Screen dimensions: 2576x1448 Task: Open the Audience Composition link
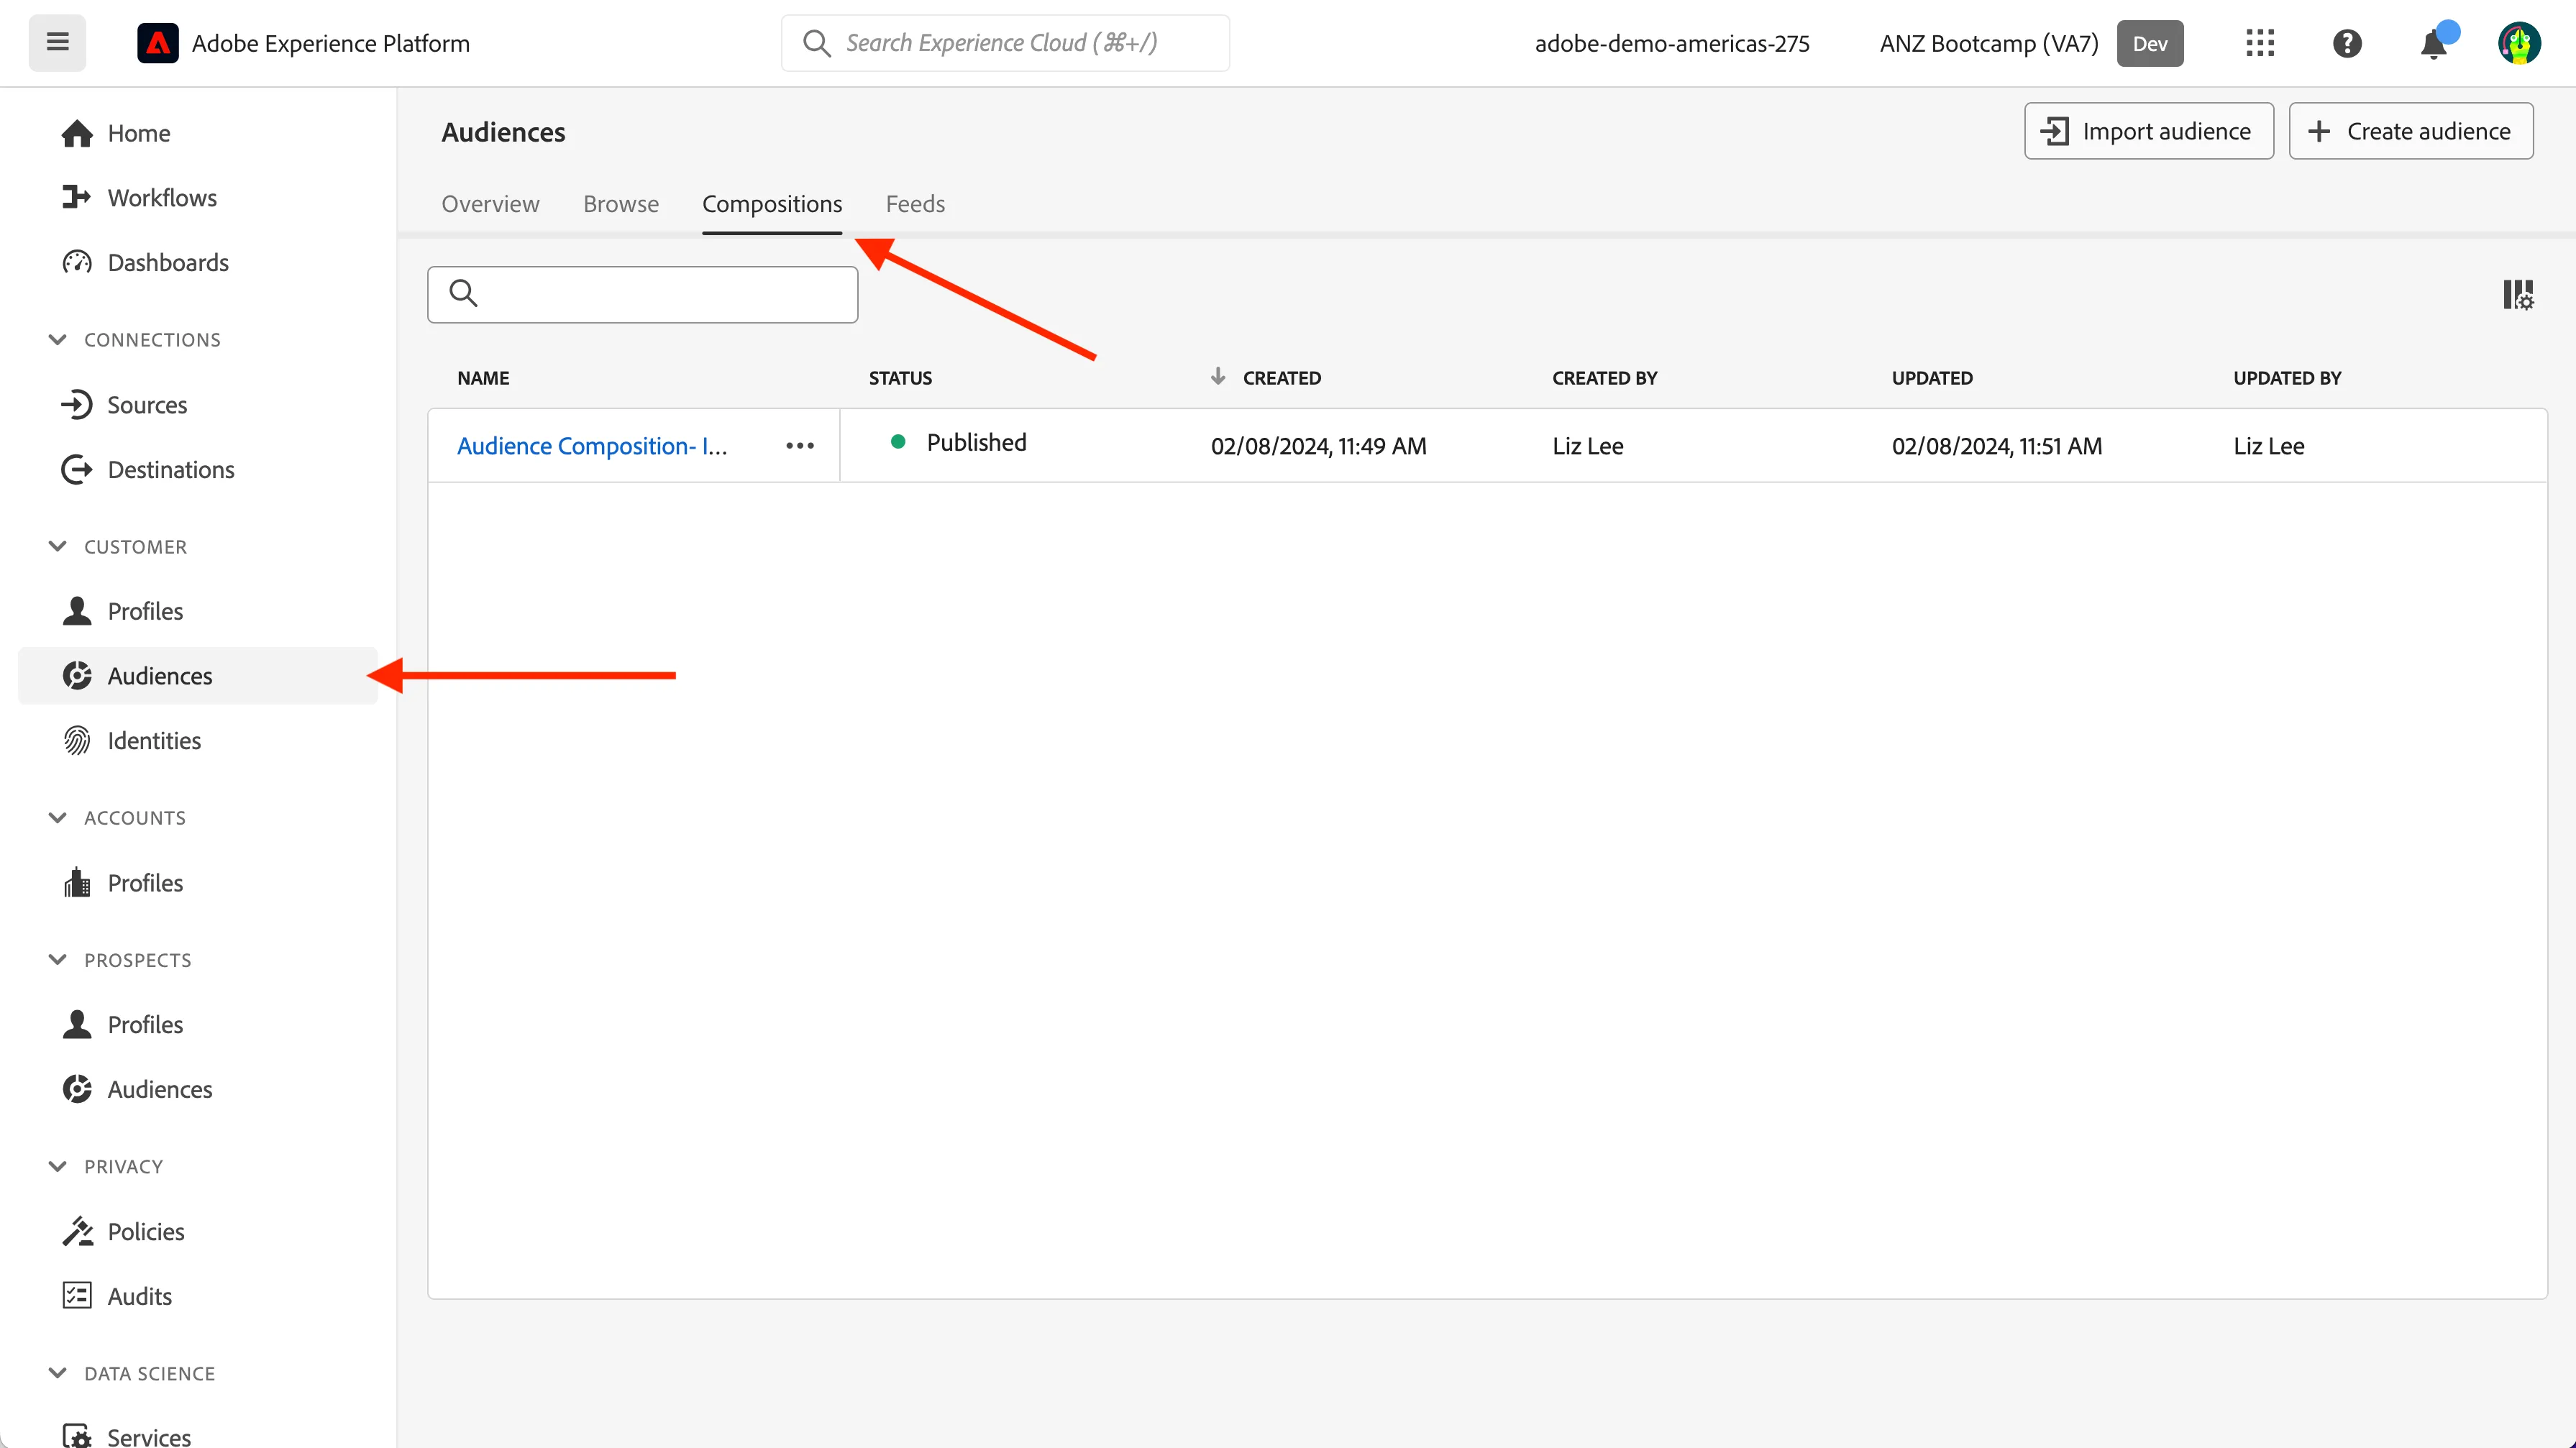click(x=592, y=446)
